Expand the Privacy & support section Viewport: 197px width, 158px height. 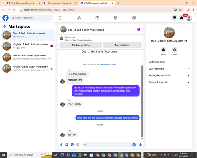(x=169, y=82)
